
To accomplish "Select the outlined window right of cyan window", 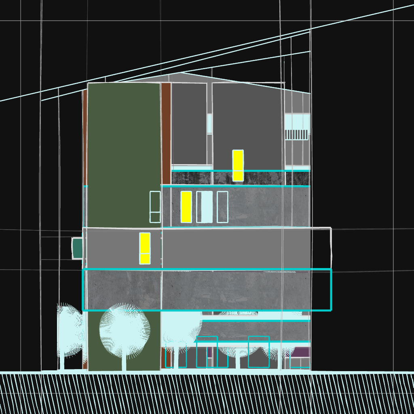I will (222, 207).
